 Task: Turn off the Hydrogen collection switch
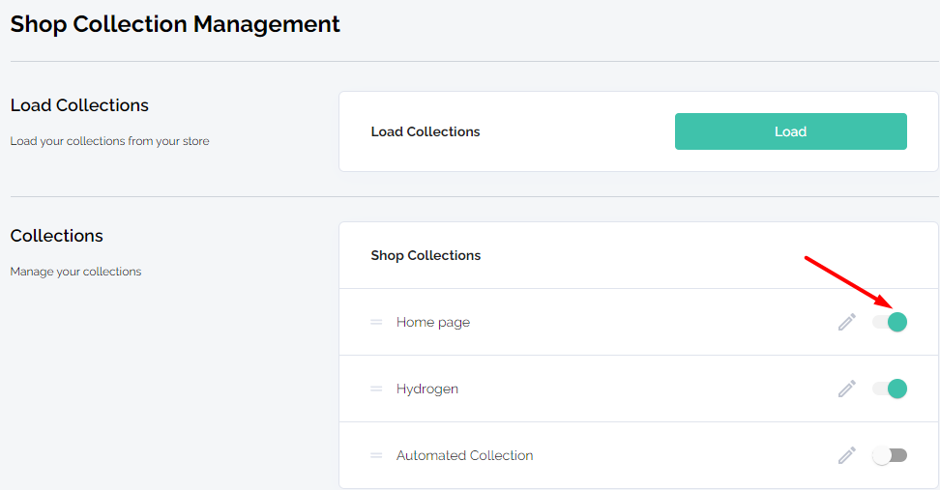coord(890,389)
